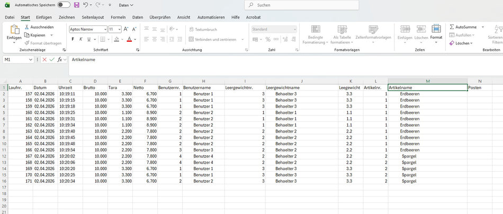Click the Save icon in title bar

coord(77,5)
